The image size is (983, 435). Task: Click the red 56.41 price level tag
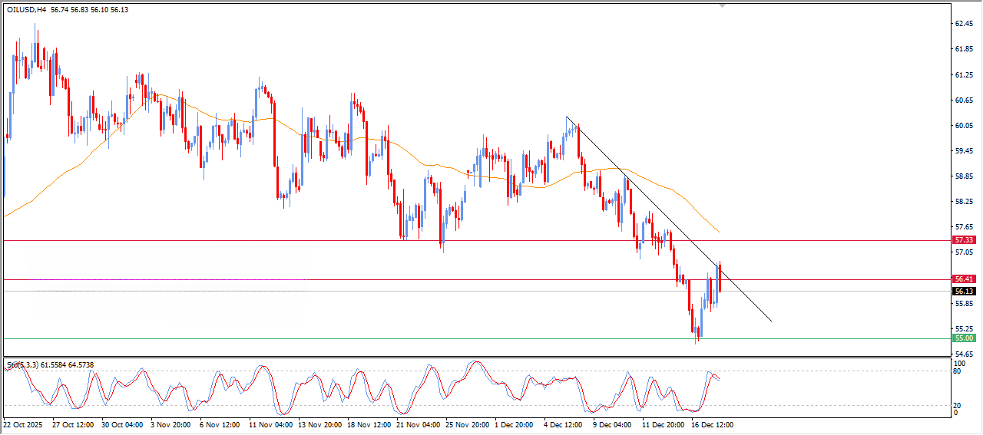(963, 279)
